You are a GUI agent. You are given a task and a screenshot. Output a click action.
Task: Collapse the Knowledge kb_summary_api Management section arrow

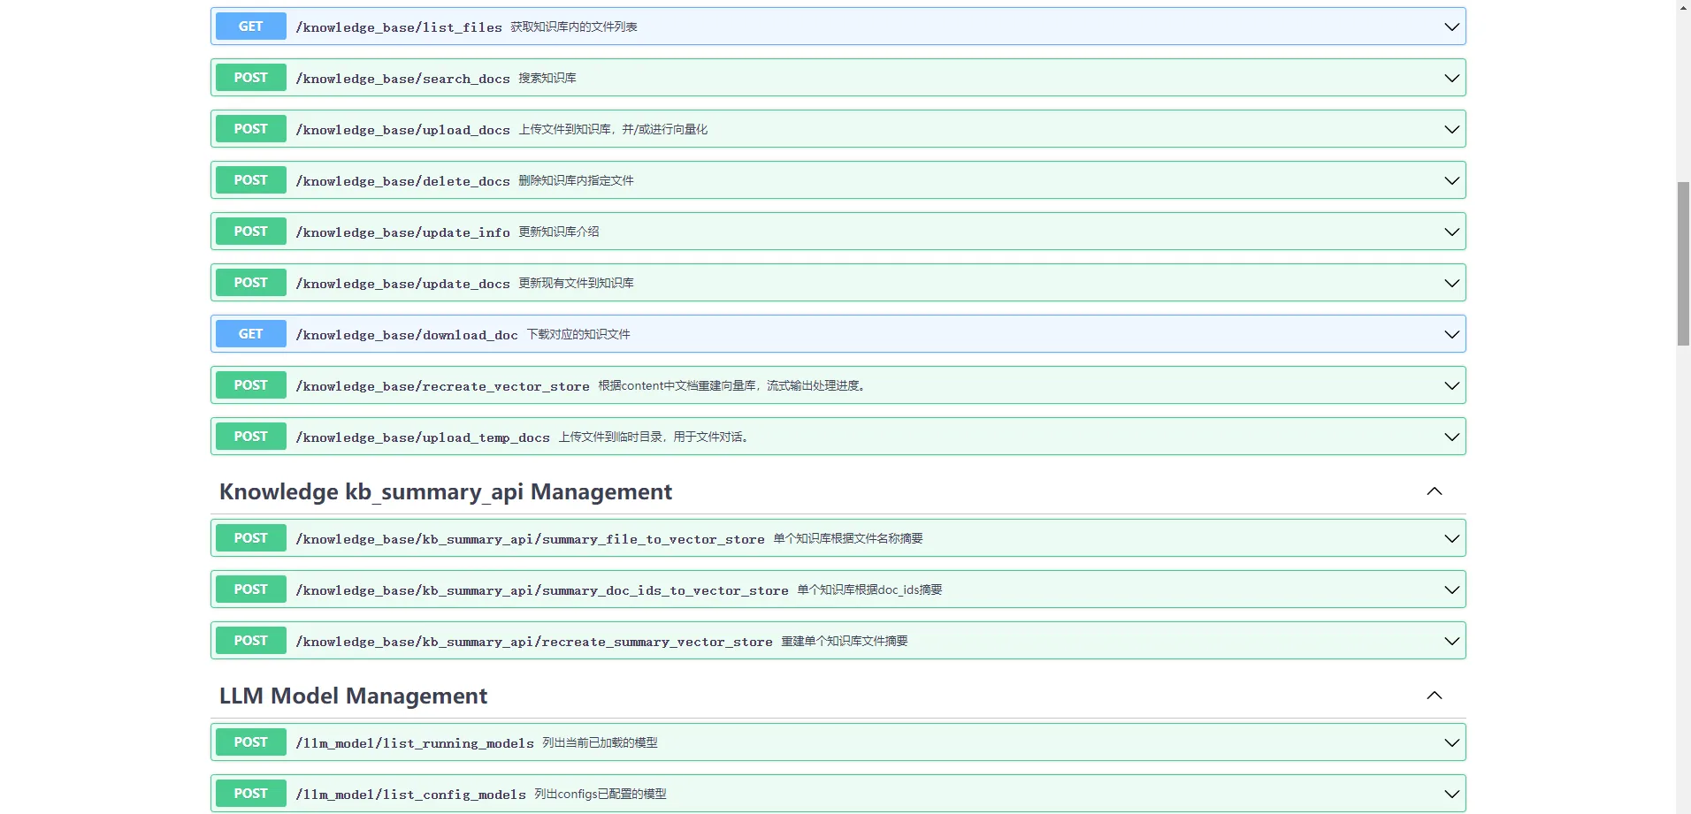click(1435, 491)
